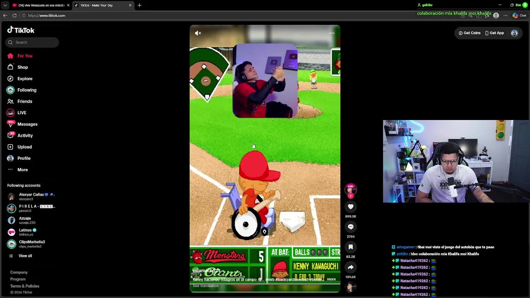Go back with the browser back arrow
The height and width of the screenshot is (298, 530).
[5, 16]
